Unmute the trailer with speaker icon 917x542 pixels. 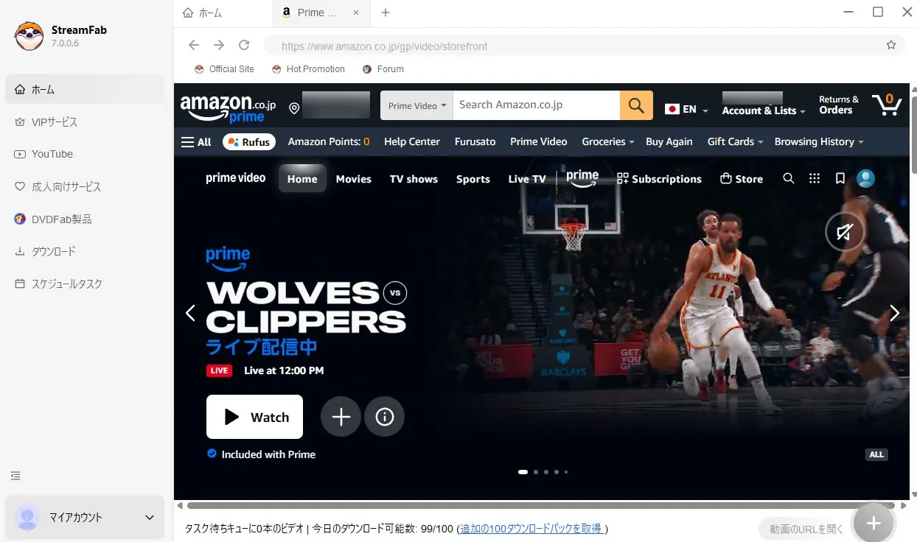(x=845, y=233)
